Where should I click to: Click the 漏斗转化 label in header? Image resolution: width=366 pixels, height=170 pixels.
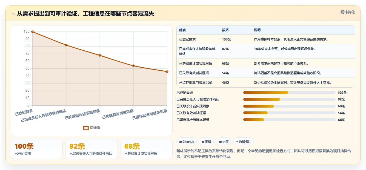[347, 12]
